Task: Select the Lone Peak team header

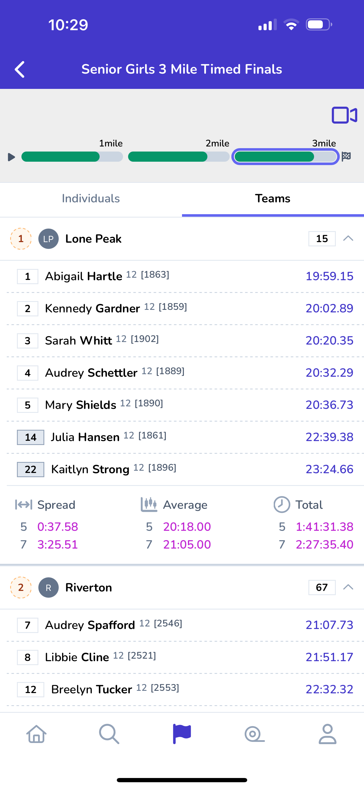Action: click(182, 239)
